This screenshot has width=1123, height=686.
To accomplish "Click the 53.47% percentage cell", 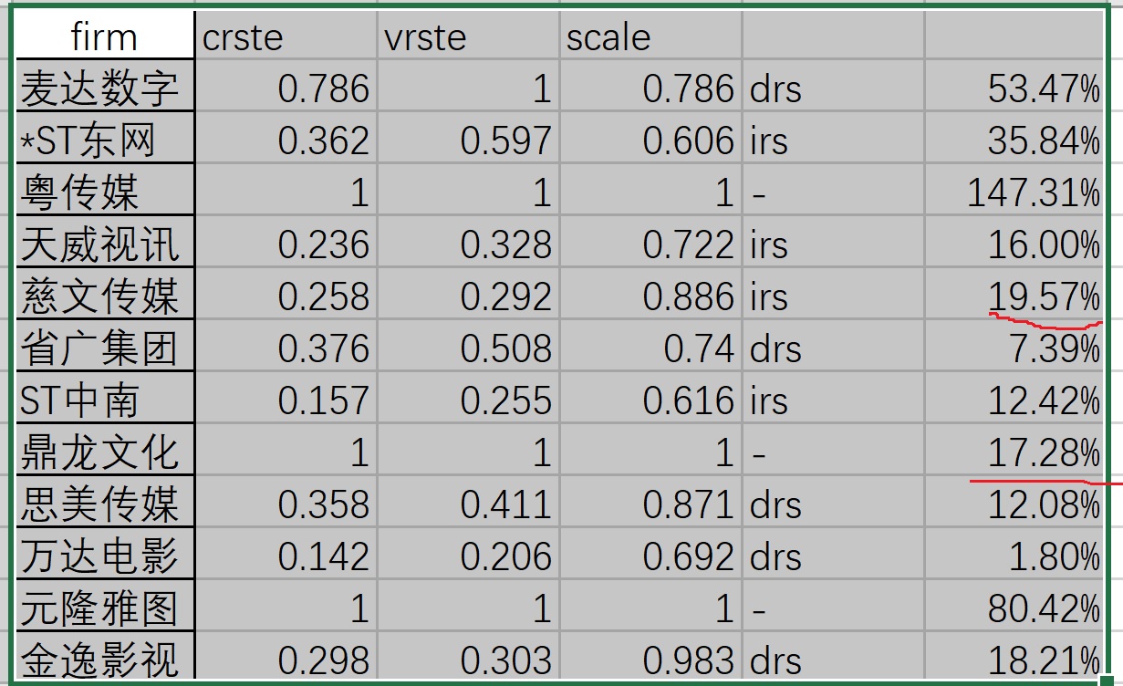I will pos(1014,88).
